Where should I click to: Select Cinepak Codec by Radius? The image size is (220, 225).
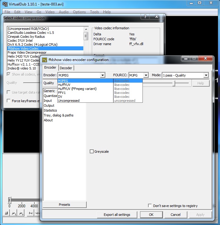tap(45, 37)
